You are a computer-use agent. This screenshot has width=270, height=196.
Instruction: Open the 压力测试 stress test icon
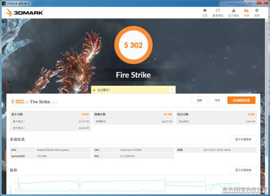[234, 10]
